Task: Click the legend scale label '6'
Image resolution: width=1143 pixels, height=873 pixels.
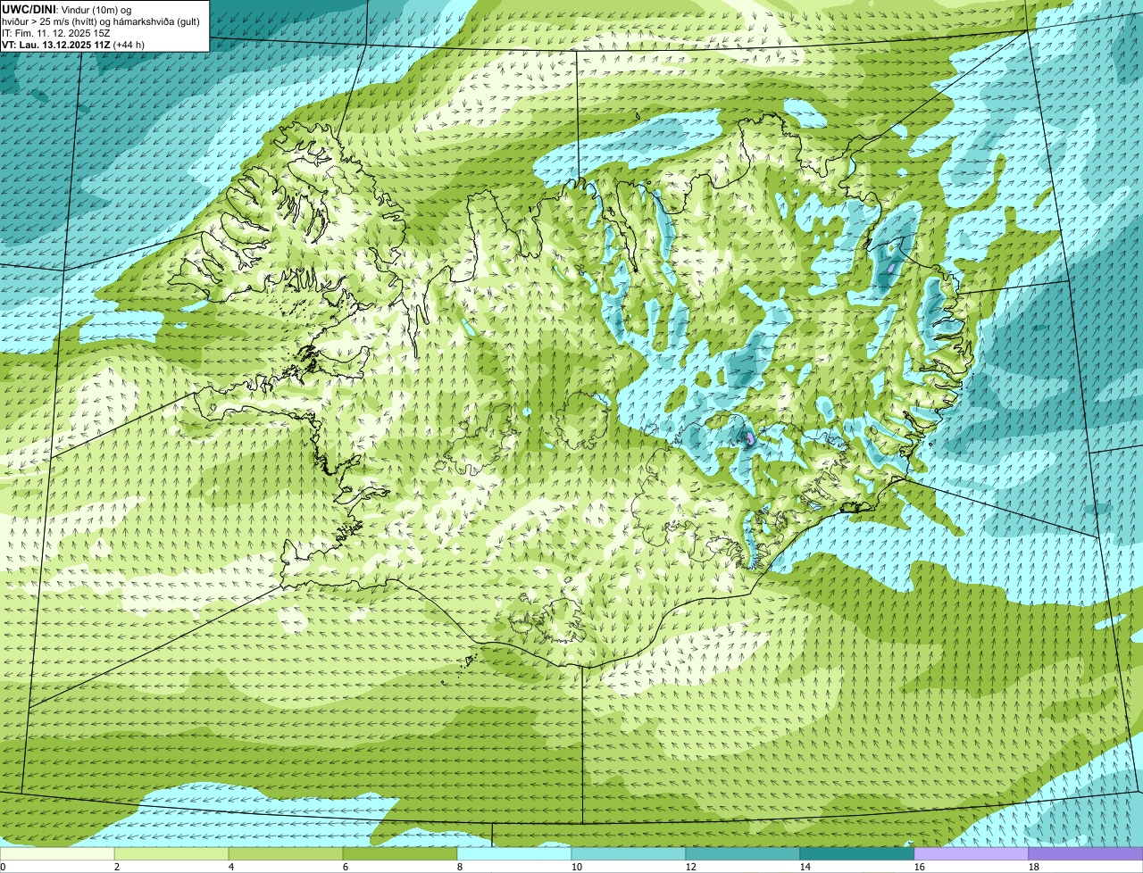Action: [x=346, y=867]
